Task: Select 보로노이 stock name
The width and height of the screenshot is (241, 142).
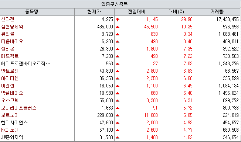Action: point(10,115)
